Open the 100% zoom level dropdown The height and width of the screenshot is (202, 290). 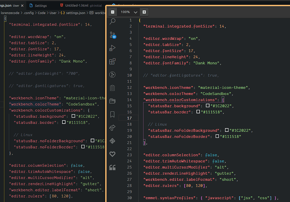pos(128,12)
